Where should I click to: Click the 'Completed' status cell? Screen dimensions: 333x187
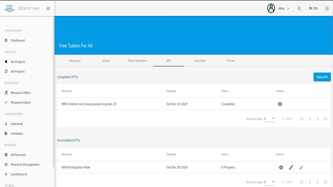click(228, 104)
